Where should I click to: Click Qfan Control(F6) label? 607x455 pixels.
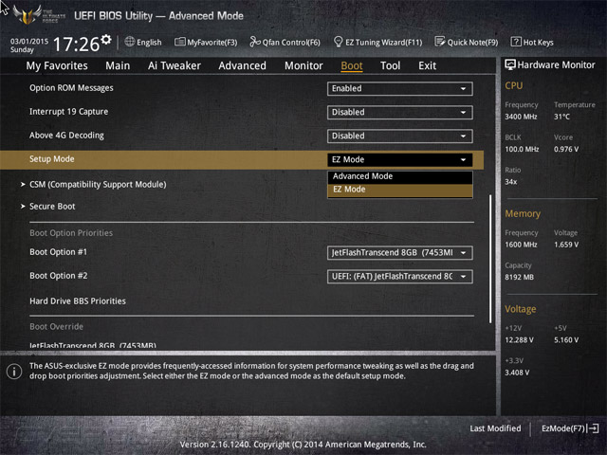[x=291, y=42]
